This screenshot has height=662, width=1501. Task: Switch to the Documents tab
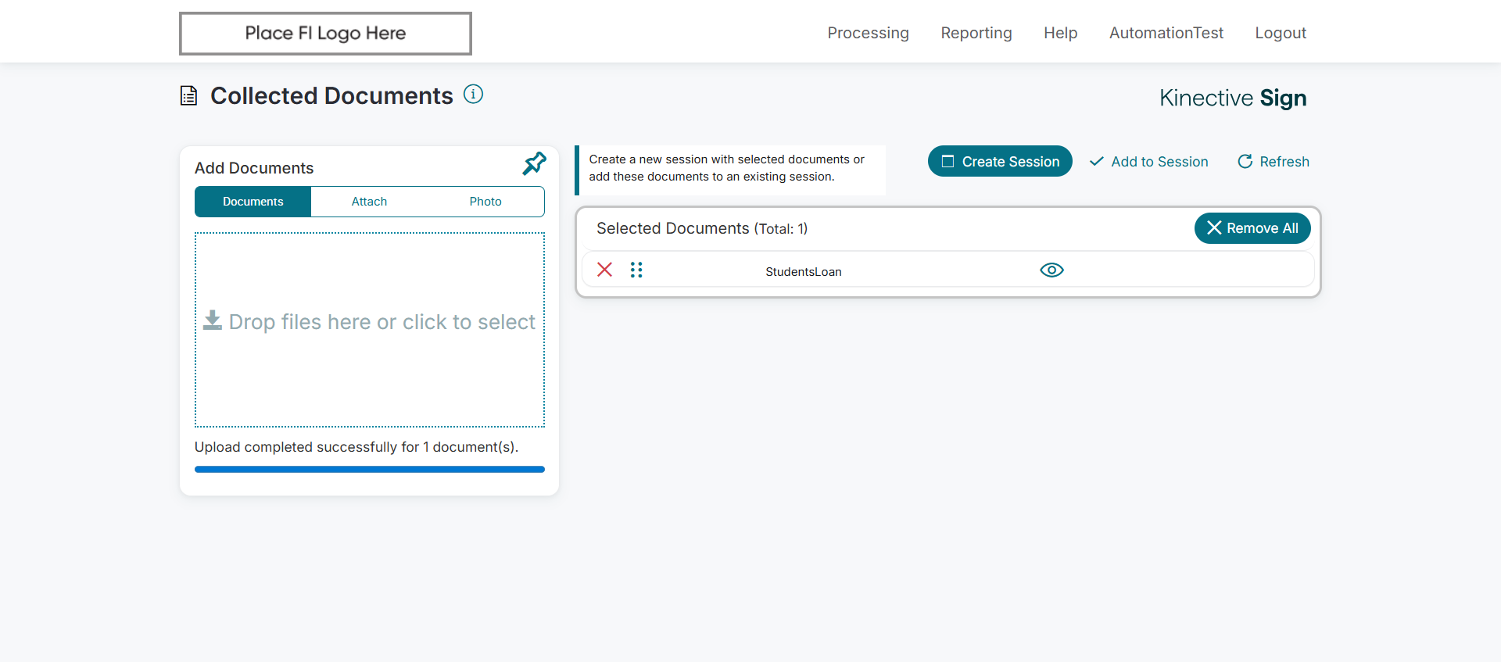pyautogui.click(x=253, y=202)
